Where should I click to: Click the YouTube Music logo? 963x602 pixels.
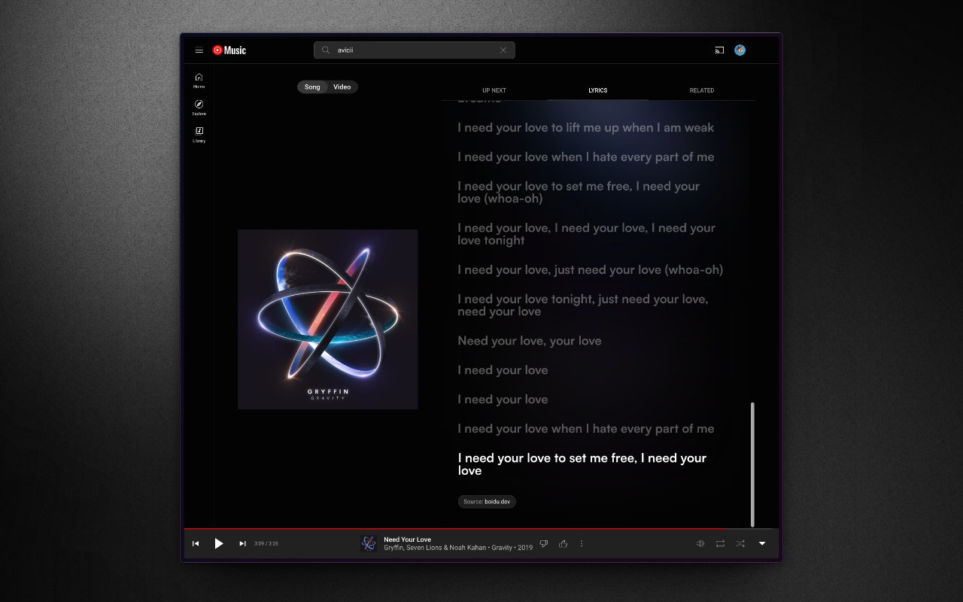coord(229,50)
